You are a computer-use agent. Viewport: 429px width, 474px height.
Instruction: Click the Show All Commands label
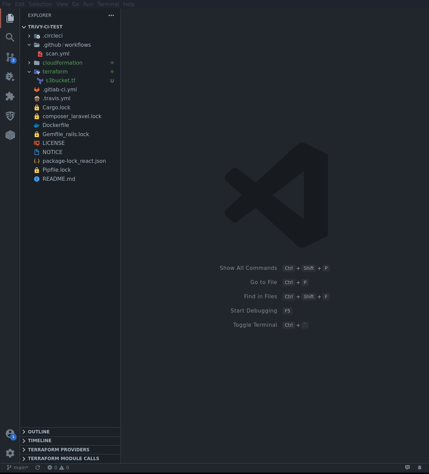[x=248, y=268]
